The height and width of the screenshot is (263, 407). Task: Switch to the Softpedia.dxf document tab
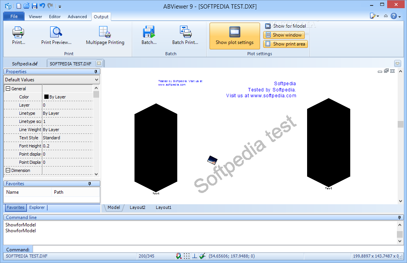pyautogui.click(x=24, y=64)
